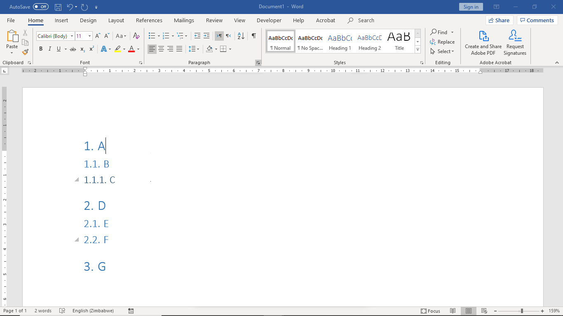This screenshot has height=316, width=563.
Task: Toggle AutoSave switch
Action: tap(41, 7)
